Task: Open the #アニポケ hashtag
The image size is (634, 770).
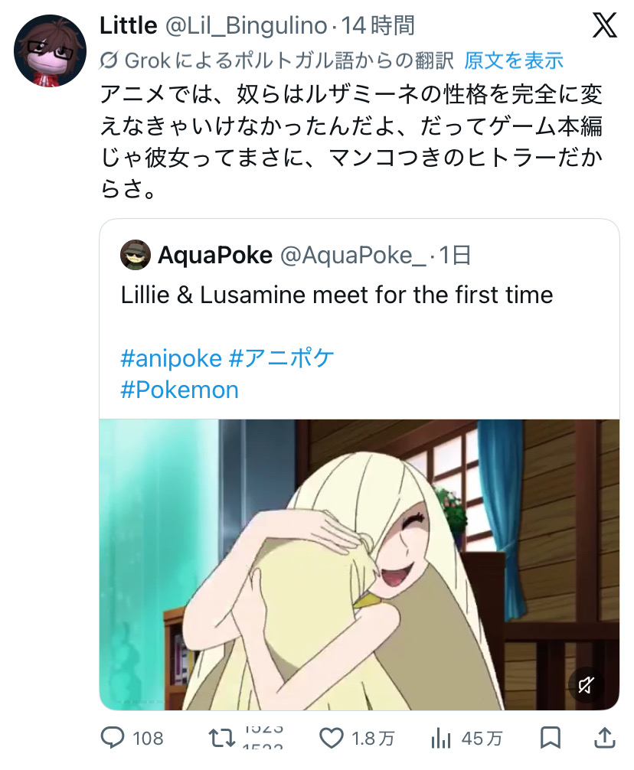Action: 282,358
